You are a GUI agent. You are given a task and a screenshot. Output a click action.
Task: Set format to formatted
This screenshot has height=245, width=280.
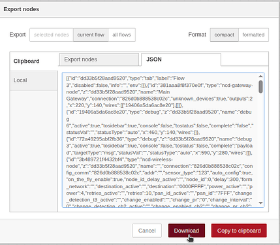253,35
